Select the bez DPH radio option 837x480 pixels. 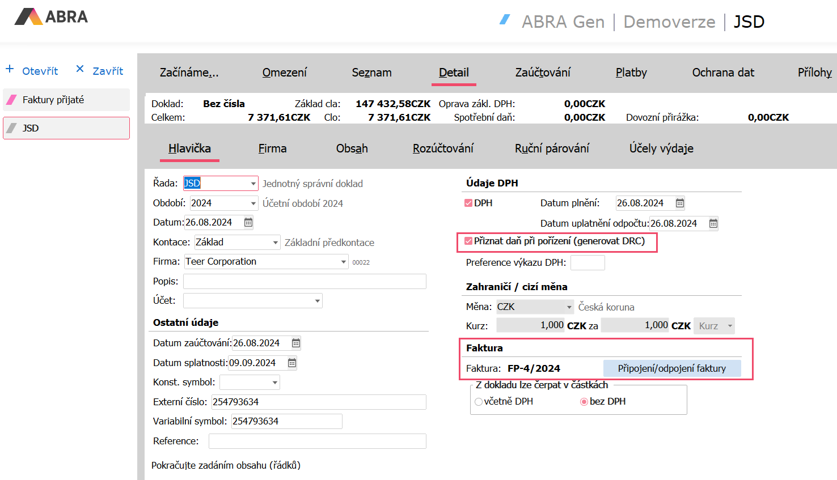click(584, 402)
